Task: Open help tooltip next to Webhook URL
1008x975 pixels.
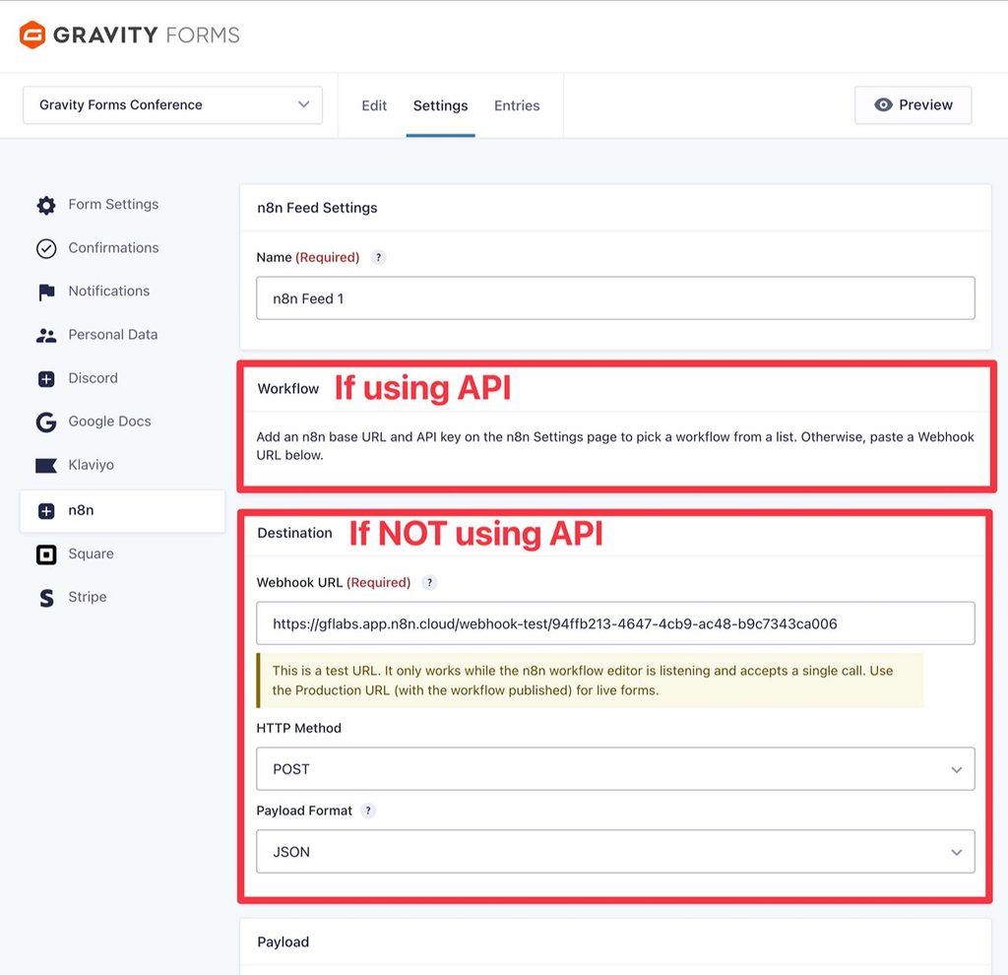Action: coord(429,583)
